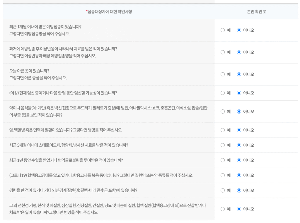
Task: Choose 예 for 경련 or 뇌신경계 질환 question
Action: coord(223,191)
